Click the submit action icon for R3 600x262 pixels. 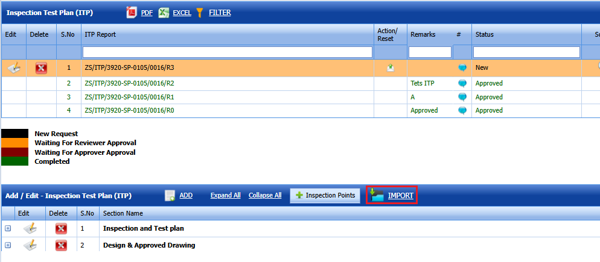coord(391,68)
